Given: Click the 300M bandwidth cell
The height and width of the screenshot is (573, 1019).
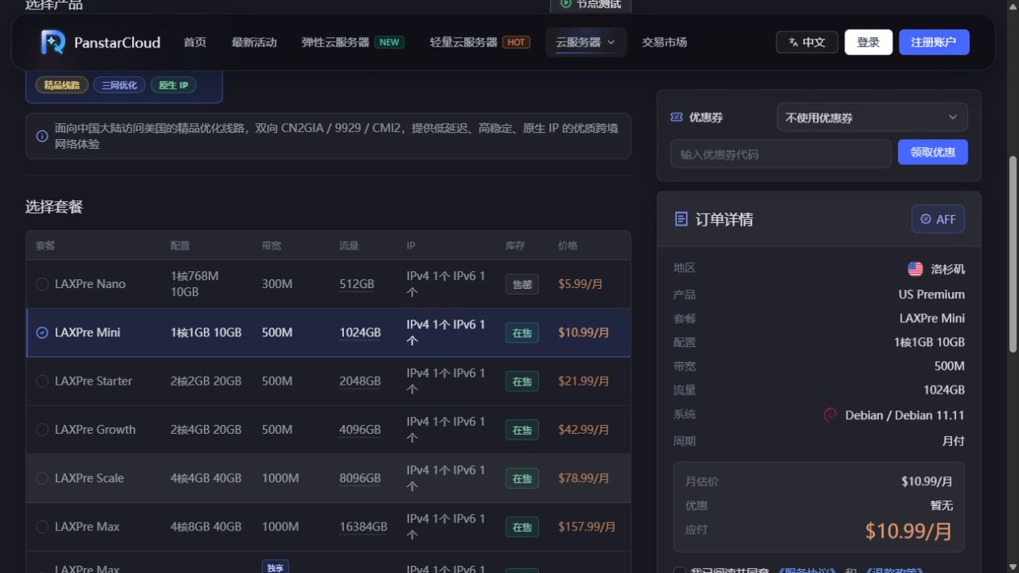Looking at the screenshot, I should click(277, 284).
